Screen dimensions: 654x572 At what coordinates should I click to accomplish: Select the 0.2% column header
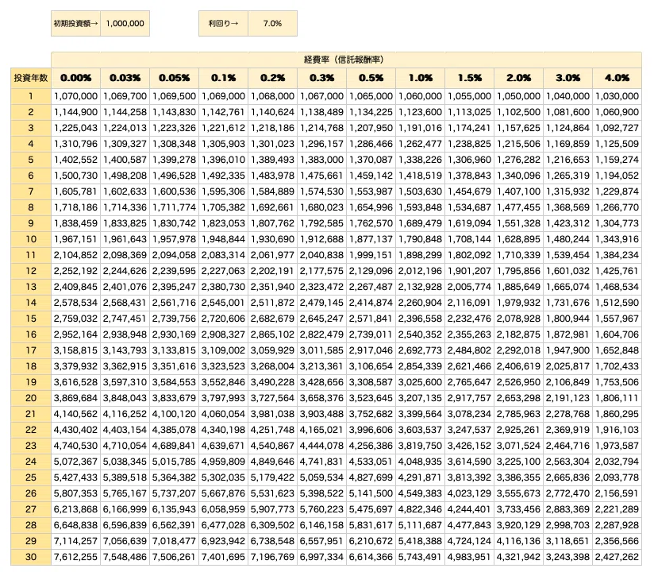click(272, 78)
